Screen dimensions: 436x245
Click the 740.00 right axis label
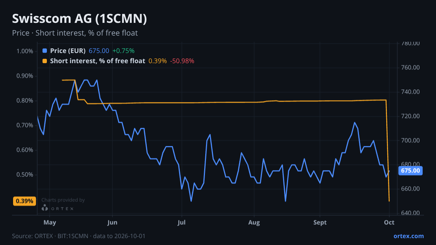411,92
